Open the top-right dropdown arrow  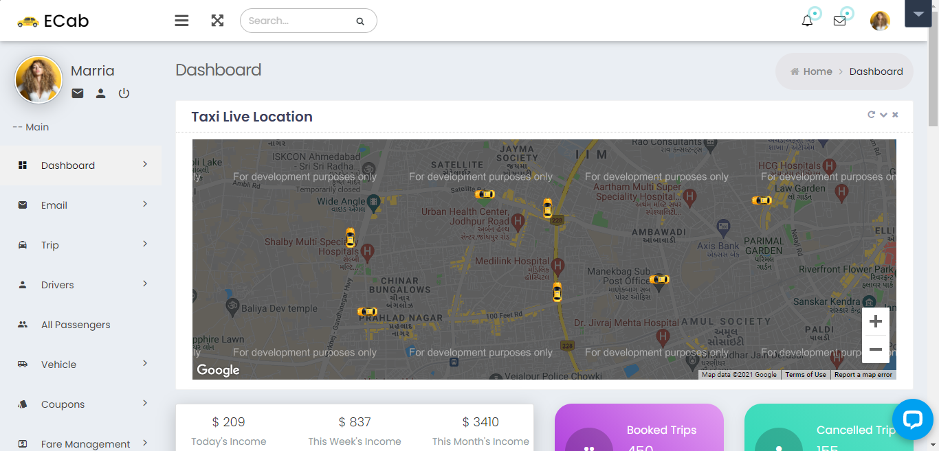click(x=918, y=14)
